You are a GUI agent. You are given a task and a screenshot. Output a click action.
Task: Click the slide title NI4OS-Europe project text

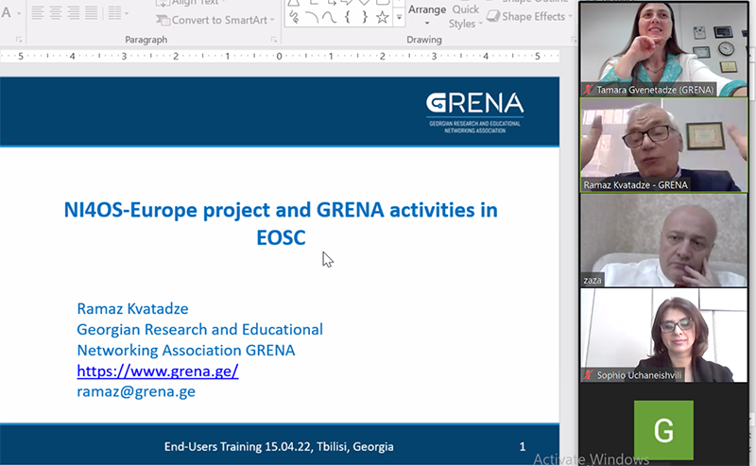(x=281, y=223)
